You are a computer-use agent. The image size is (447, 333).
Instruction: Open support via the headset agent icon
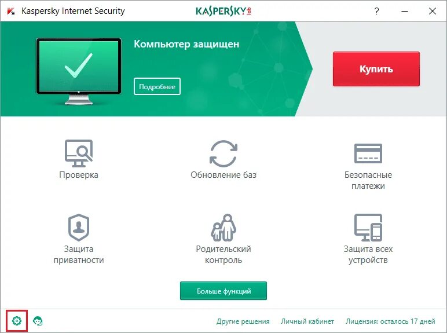[38, 321]
